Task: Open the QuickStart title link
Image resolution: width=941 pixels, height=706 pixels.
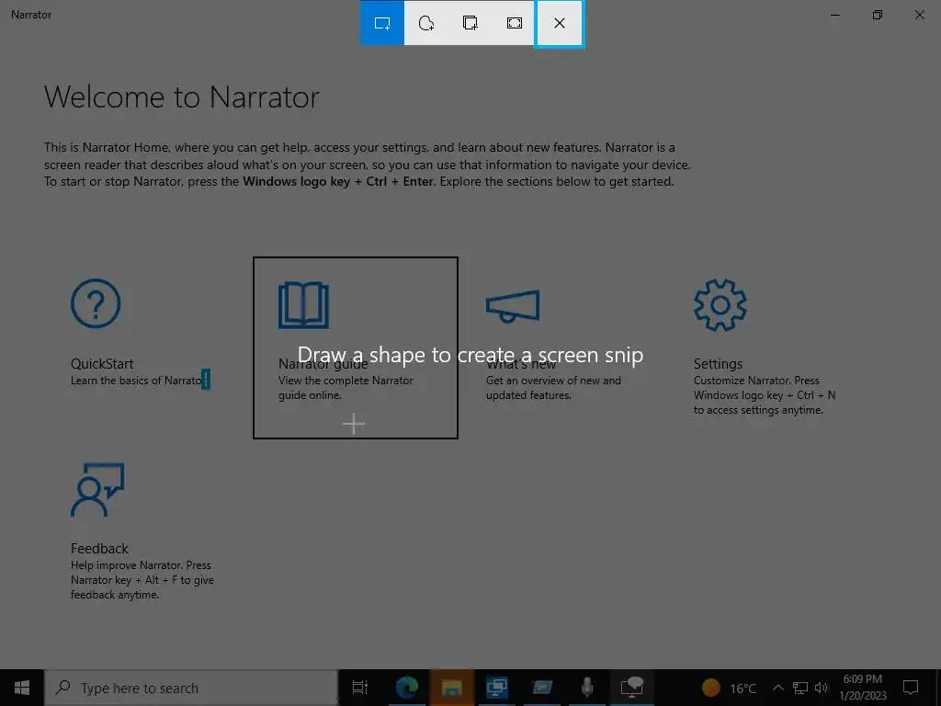Action: [102, 364]
